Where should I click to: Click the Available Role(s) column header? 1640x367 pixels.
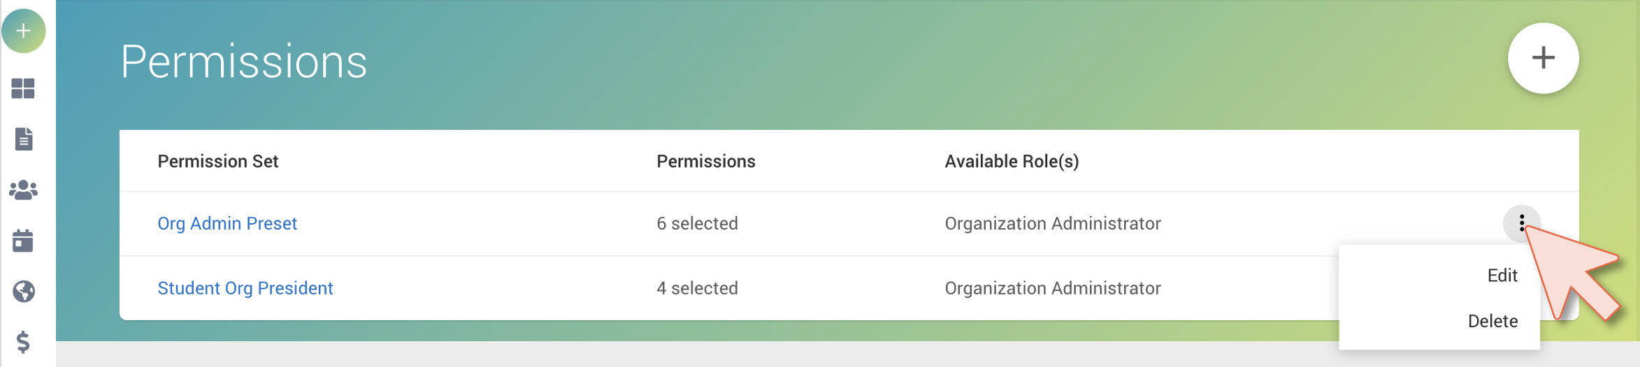(1012, 161)
